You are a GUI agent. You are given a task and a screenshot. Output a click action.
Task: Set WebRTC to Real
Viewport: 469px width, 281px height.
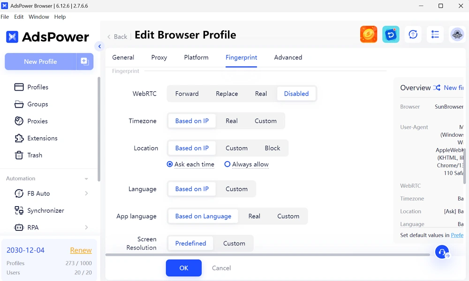coord(261,94)
